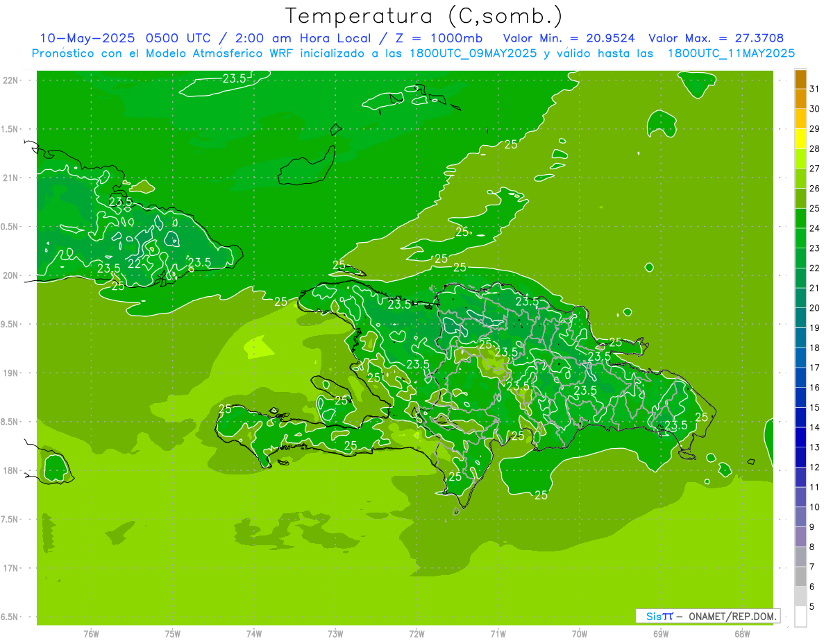Click the "69W" longitude axis label
833x643 pixels.
point(661,634)
